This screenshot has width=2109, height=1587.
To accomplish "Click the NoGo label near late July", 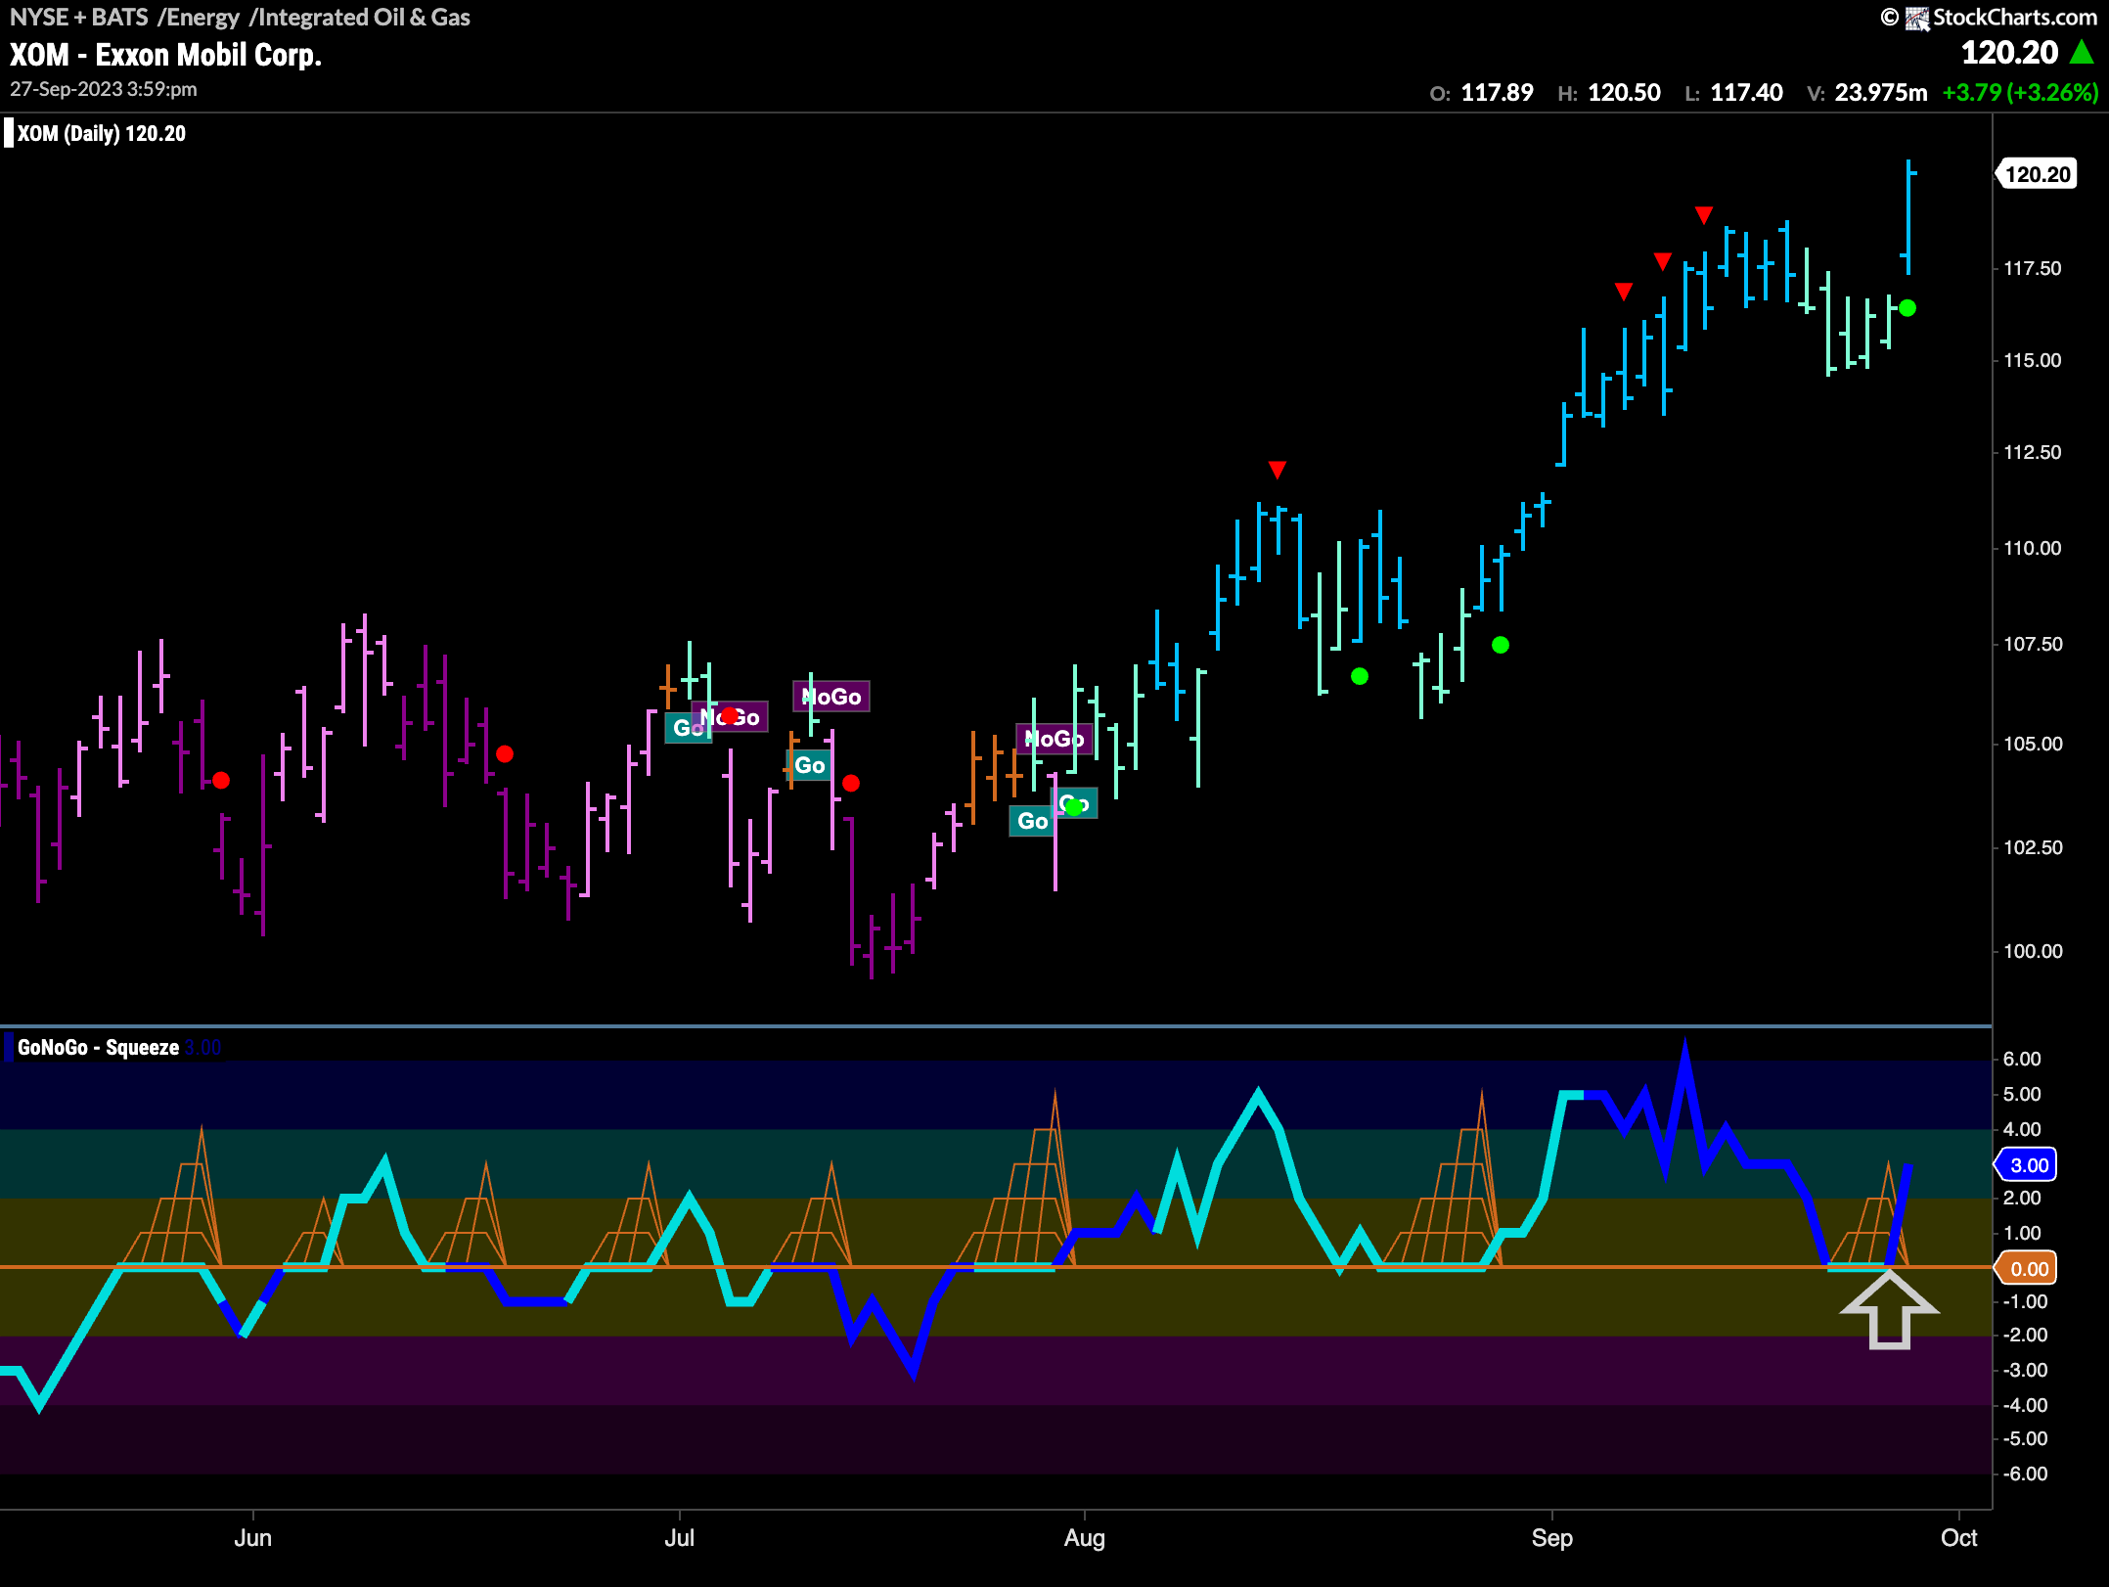I will tap(1054, 739).
